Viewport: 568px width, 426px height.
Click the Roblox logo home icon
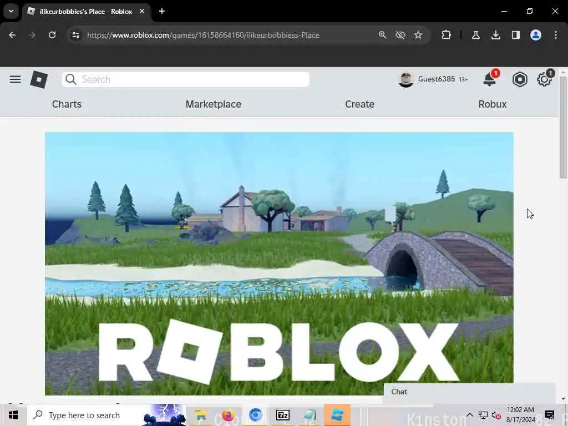(x=39, y=79)
